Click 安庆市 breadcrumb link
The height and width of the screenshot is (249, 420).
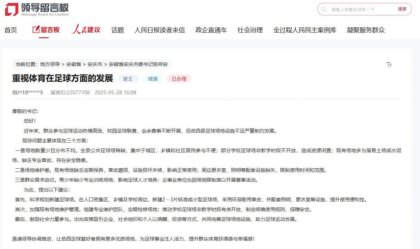point(95,64)
